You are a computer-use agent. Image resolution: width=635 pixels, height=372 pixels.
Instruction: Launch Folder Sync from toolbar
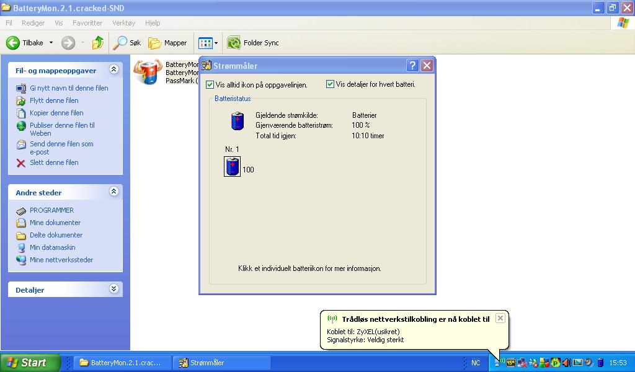pos(253,43)
